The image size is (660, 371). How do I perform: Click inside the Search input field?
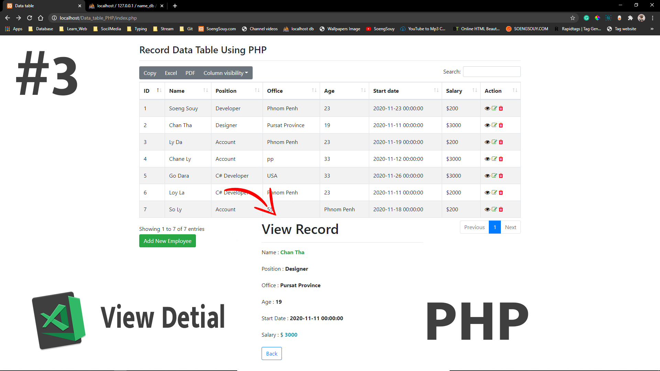click(492, 71)
